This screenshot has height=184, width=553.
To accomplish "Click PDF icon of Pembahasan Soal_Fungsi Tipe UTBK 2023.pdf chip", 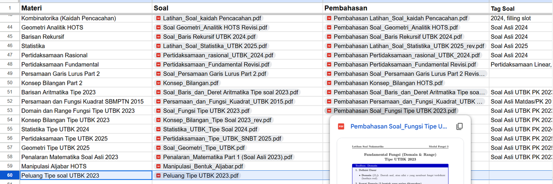I will click(329, 111).
